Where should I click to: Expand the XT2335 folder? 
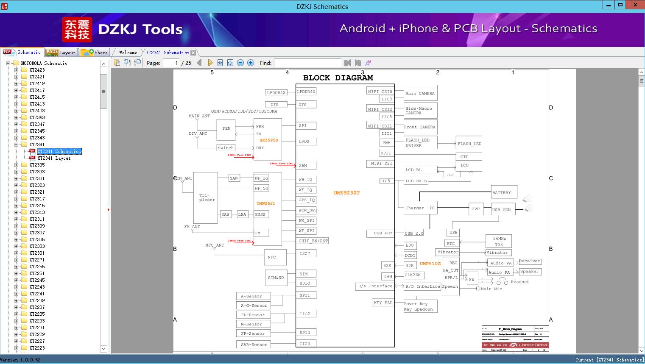16,165
